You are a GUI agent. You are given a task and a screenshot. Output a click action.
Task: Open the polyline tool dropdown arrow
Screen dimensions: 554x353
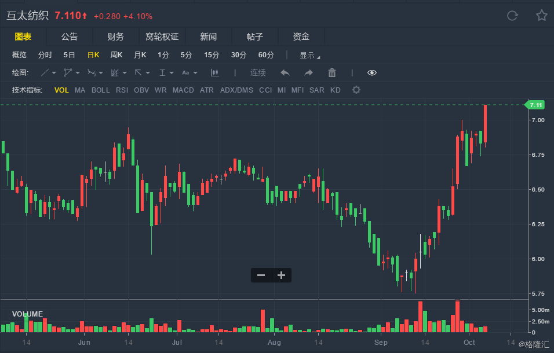pos(78,73)
